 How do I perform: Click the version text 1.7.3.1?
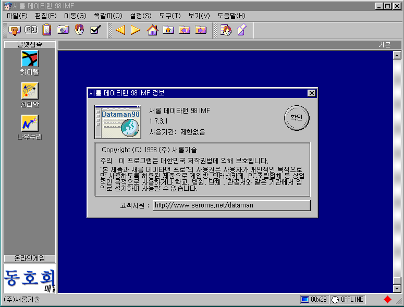click(158, 121)
